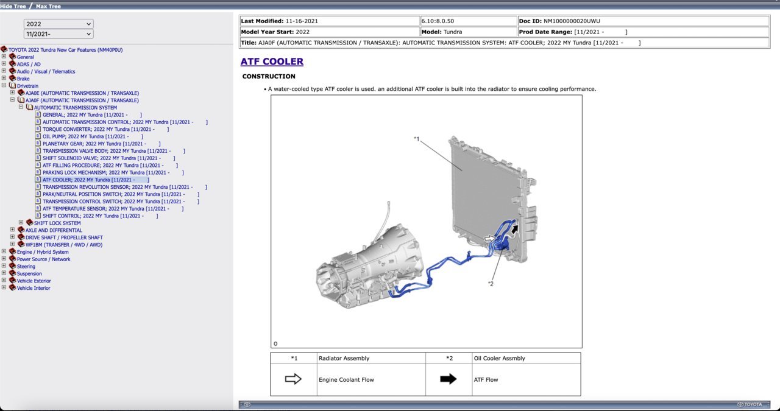The height and width of the screenshot is (411, 780).
Task: Expand the ADAS / AD tree node
Action: pyautogui.click(x=4, y=64)
